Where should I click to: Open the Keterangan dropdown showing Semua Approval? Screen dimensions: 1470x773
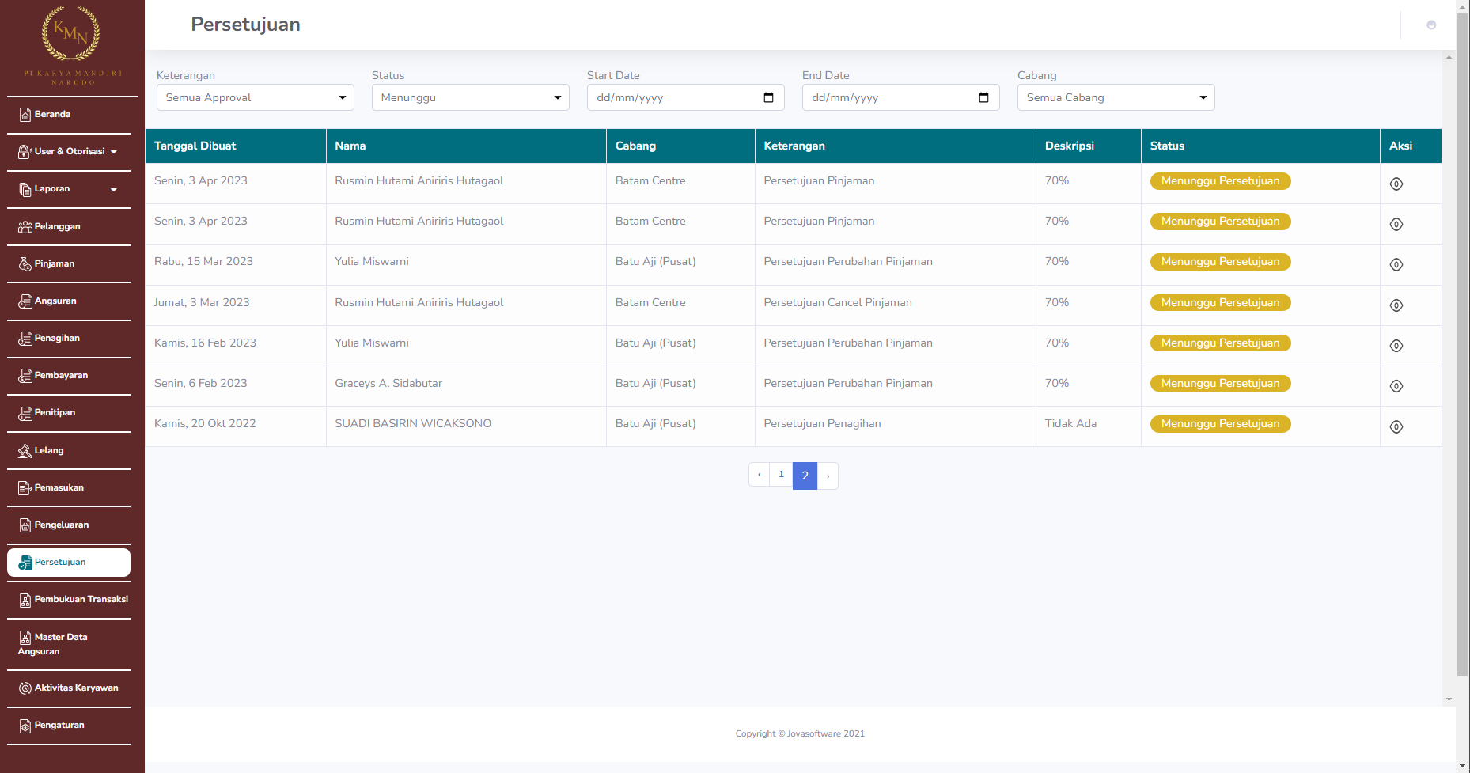[x=255, y=97]
